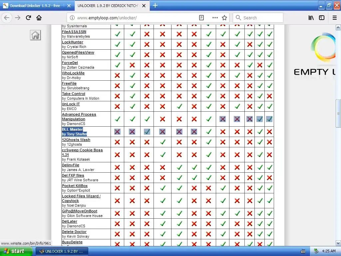Image resolution: width=341 pixels, height=256 pixels.
Task: Open page actions three-dot menu
Action: click(215, 18)
